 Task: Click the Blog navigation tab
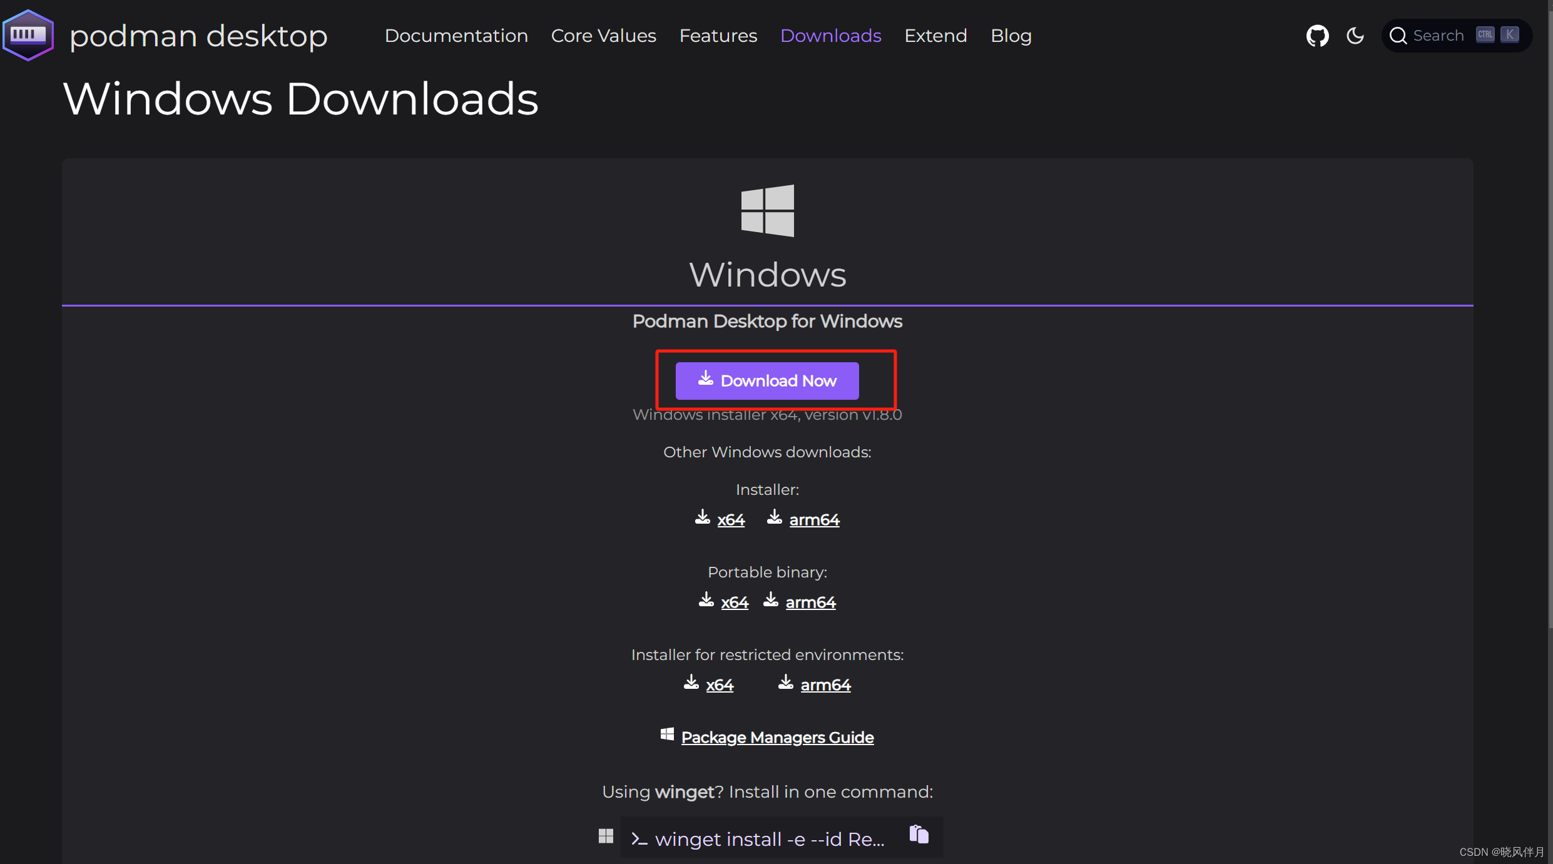pyautogui.click(x=1012, y=35)
